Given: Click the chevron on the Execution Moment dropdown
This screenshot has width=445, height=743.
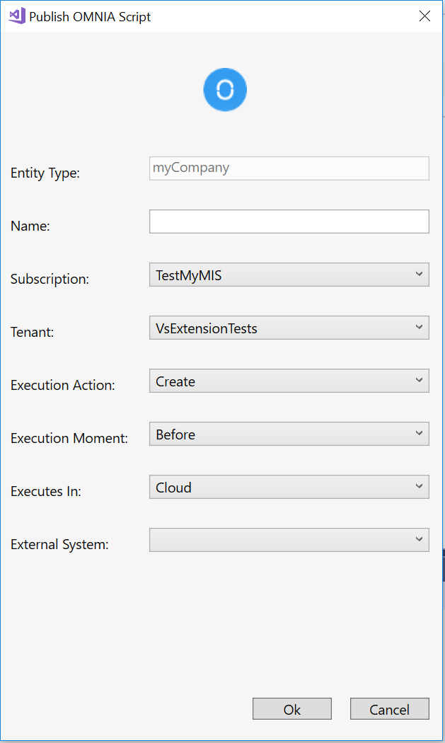Looking at the screenshot, I should coord(418,434).
